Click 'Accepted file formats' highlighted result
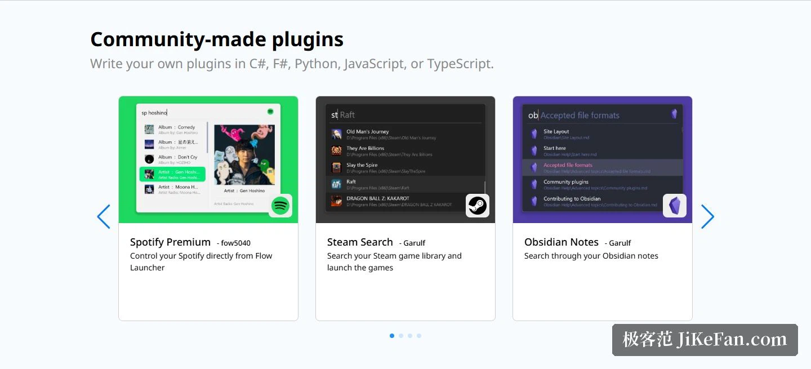 (603, 167)
